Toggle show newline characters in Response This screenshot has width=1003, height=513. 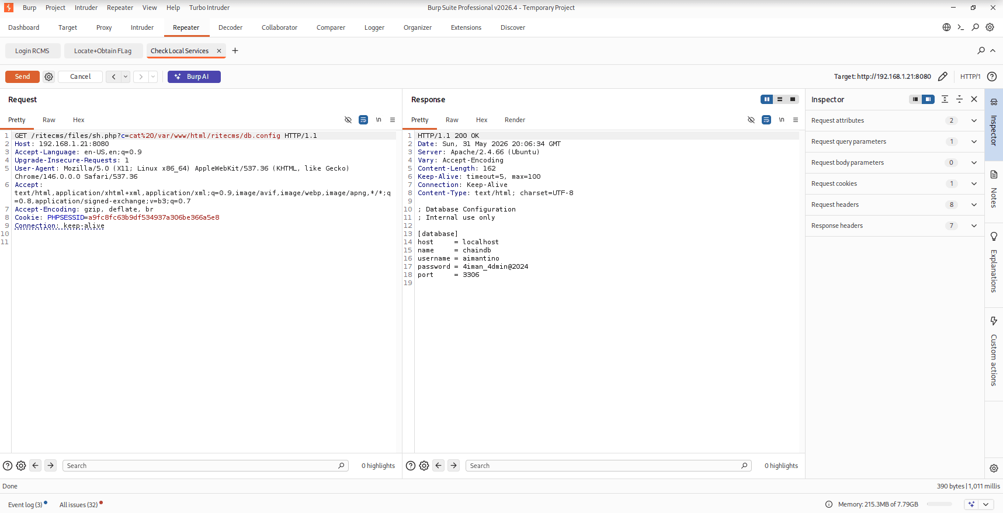pos(782,120)
